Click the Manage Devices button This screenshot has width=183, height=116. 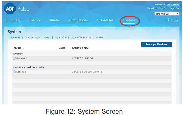[157, 44]
